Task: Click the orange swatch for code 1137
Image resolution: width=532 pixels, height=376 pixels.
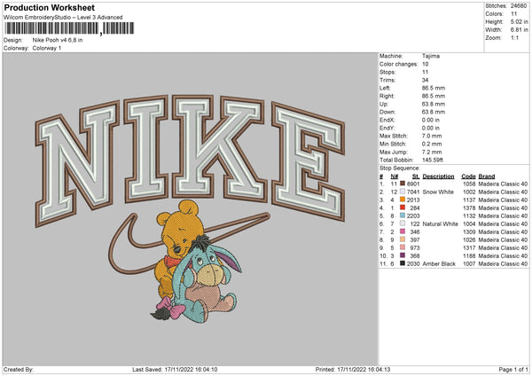Action: pos(403,200)
